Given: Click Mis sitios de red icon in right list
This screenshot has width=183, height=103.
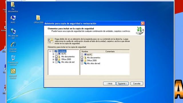Looking at the screenshot, I should (x=85, y=63).
